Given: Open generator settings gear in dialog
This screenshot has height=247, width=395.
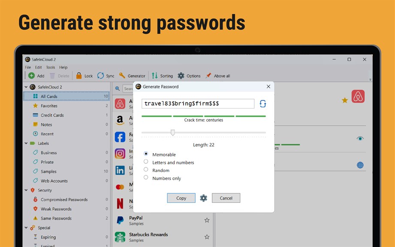Looking at the screenshot, I should (x=204, y=198).
